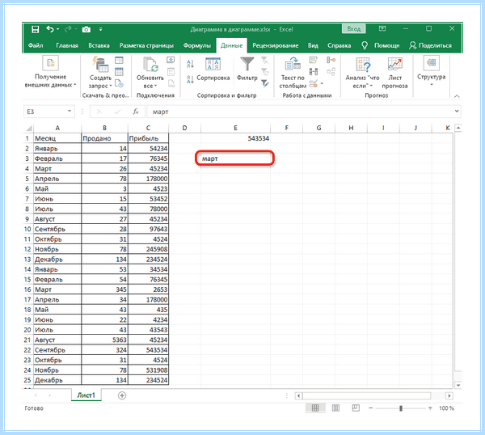Click the horizontal scrollbar right arrow
Image resolution: width=485 pixels, height=435 pixels.
pos(449,395)
